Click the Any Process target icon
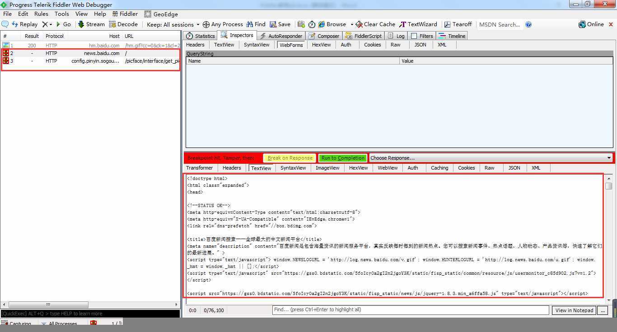The height and width of the screenshot is (332, 617). click(x=206, y=24)
